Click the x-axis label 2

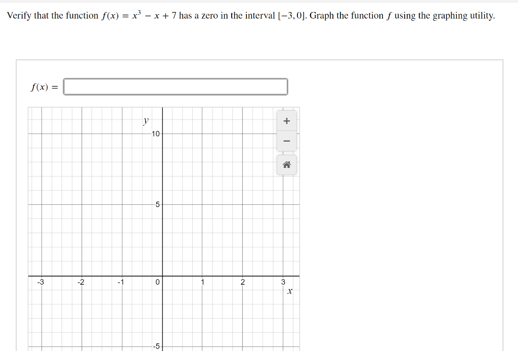click(243, 282)
